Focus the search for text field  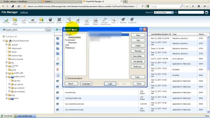coord(191,12)
